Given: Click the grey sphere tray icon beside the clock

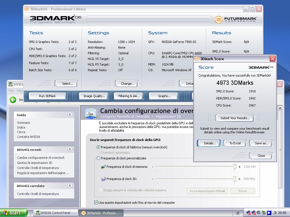Looking at the screenshot, I should point(274,213).
